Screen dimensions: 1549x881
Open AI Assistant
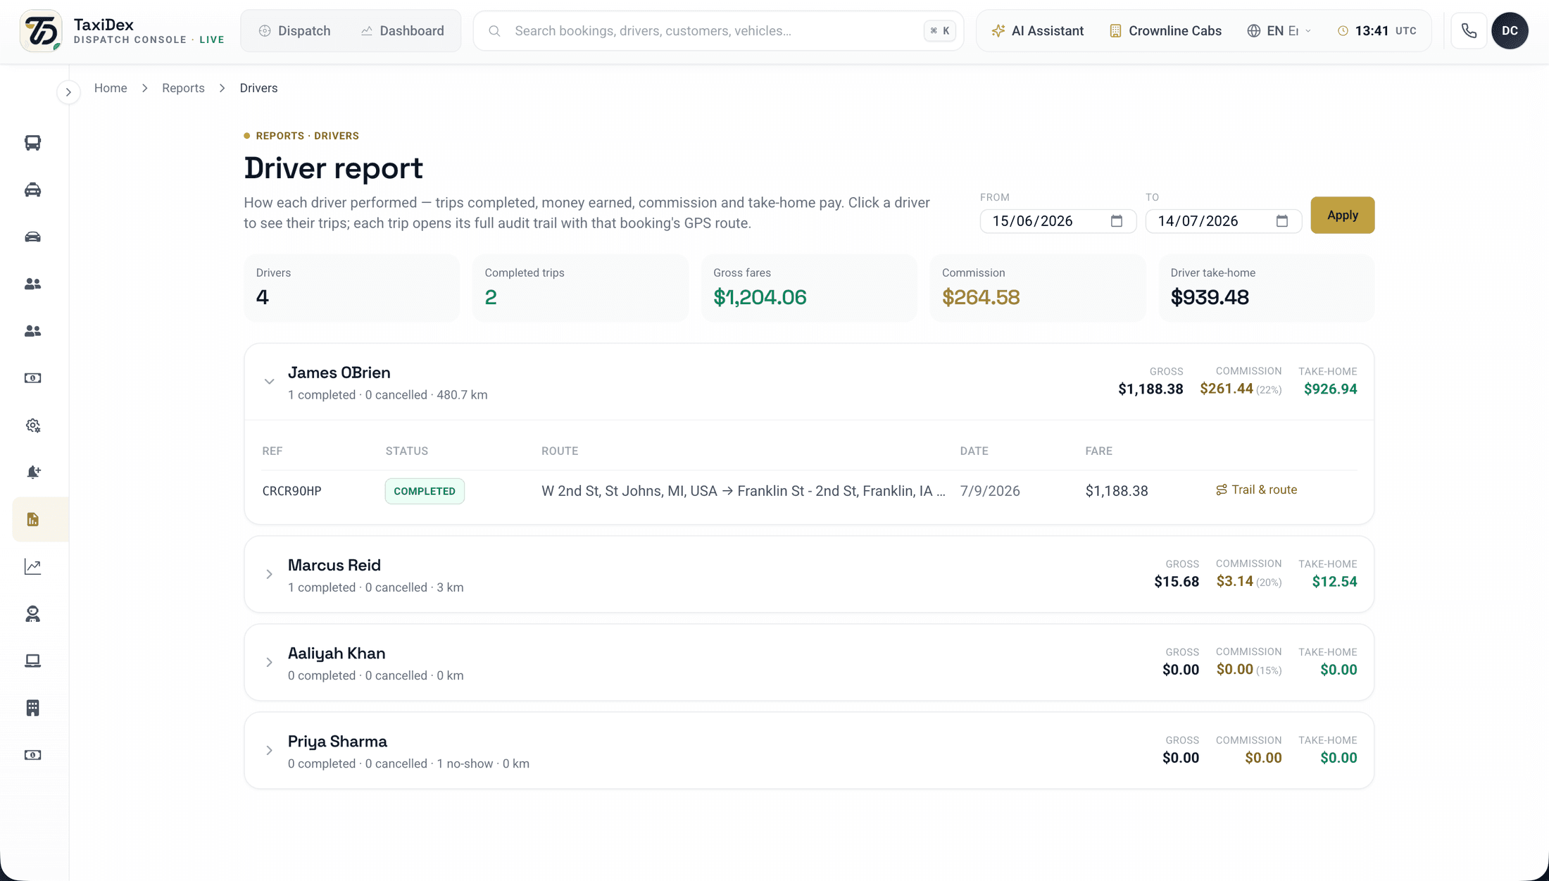(1037, 31)
